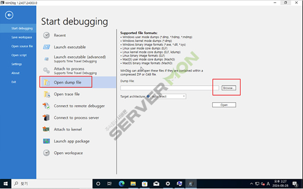Click the Open trace file icon

(x=47, y=94)
